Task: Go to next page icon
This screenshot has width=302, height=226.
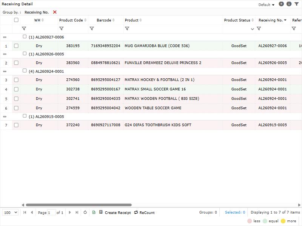Action: 70,212
